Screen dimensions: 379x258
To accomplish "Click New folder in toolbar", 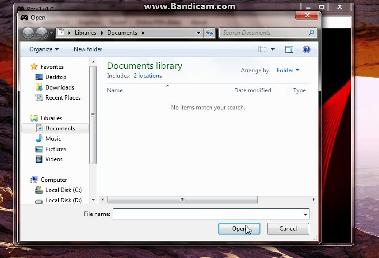I will [x=88, y=49].
